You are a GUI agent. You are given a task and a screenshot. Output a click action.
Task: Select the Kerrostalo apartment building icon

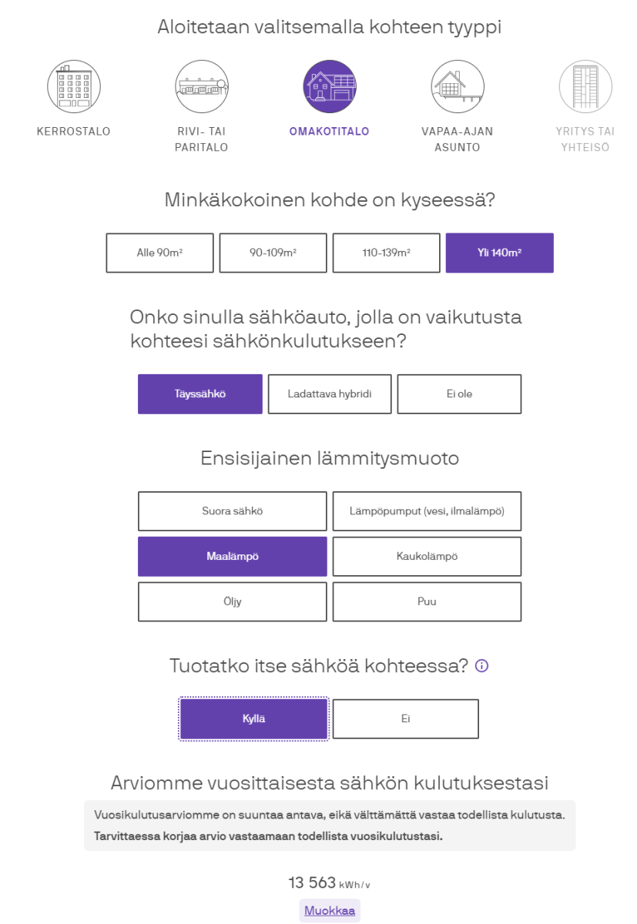(x=73, y=86)
